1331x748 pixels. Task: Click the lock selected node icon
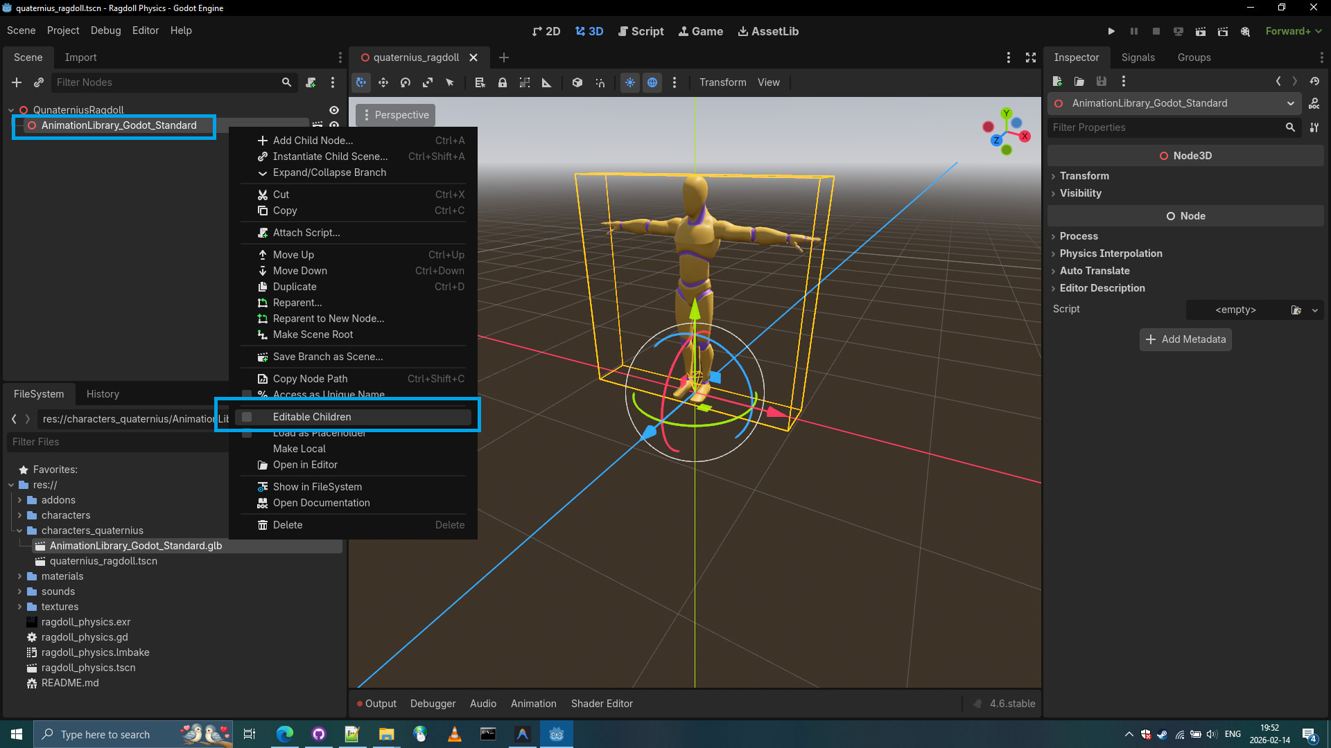click(503, 82)
